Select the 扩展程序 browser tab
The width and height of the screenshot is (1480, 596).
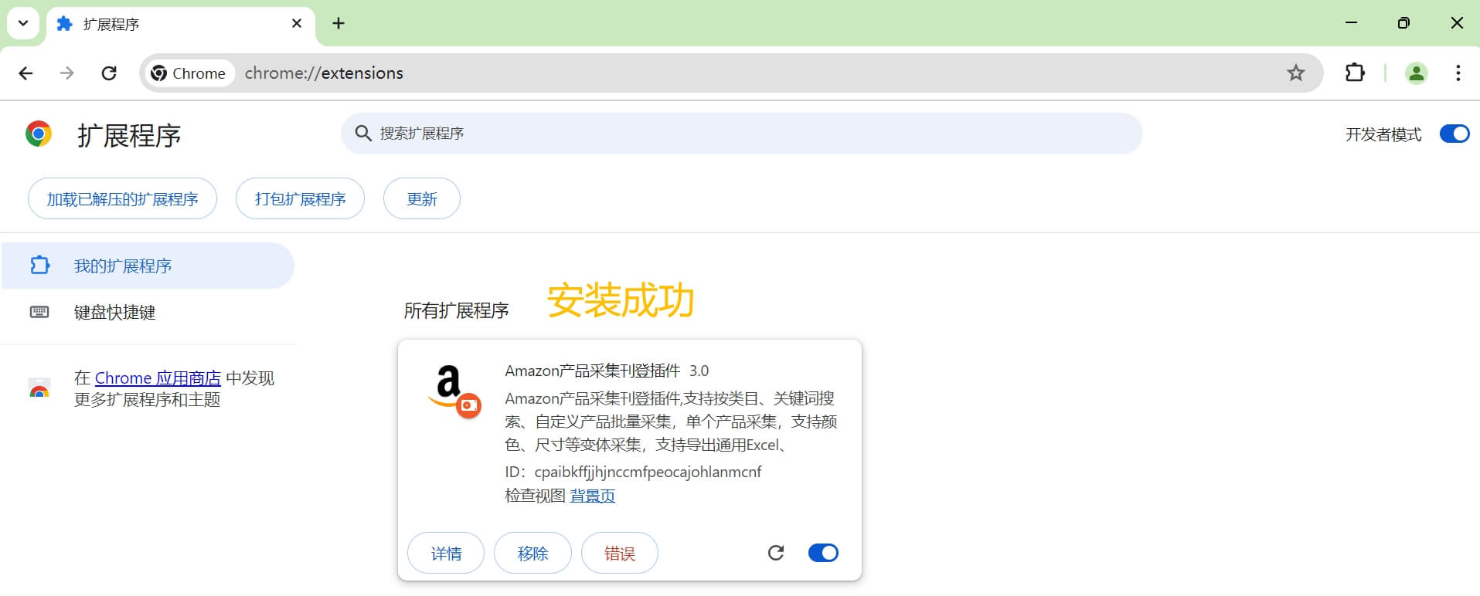(181, 25)
